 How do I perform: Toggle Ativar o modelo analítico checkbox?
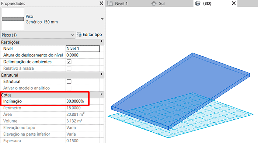pos(69,88)
